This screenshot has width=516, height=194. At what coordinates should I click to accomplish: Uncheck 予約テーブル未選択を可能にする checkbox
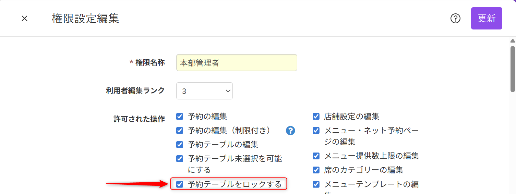pos(180,159)
